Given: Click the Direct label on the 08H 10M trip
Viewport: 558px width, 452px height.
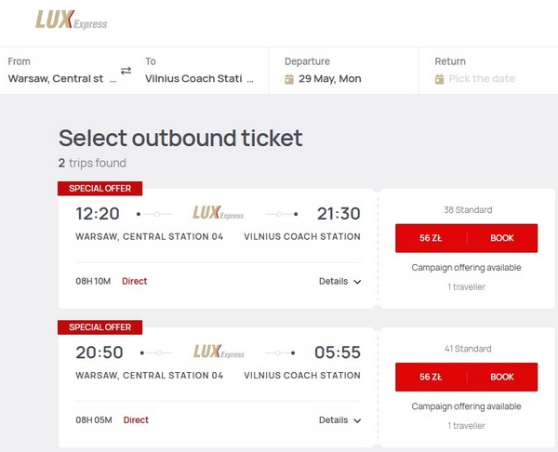Looking at the screenshot, I should 135,281.
